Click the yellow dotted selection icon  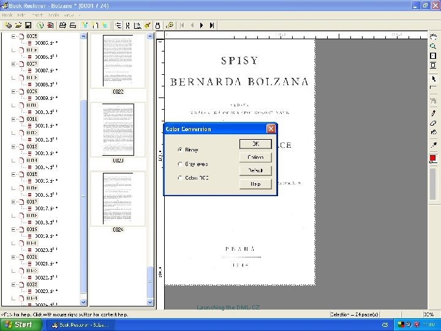(x=169, y=25)
